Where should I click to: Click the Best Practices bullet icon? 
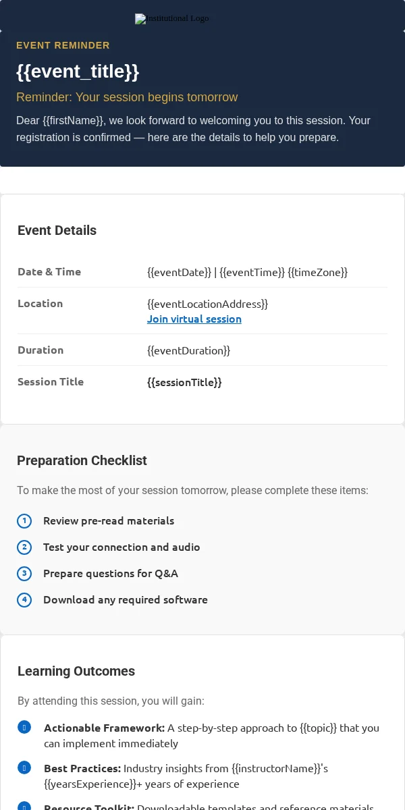[x=24, y=767]
